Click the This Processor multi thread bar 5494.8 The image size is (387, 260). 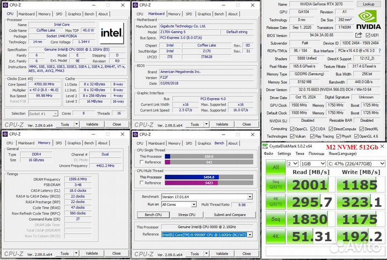pos(209,177)
